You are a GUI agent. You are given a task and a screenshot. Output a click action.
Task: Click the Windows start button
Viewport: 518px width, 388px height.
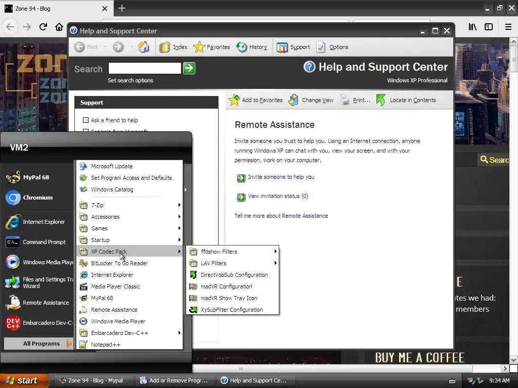point(24,380)
